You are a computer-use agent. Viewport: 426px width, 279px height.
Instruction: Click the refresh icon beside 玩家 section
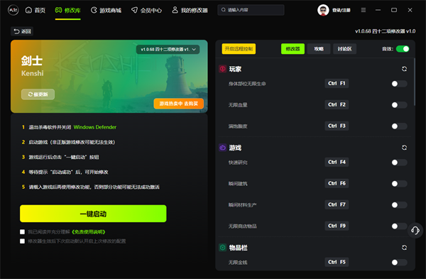click(x=404, y=69)
